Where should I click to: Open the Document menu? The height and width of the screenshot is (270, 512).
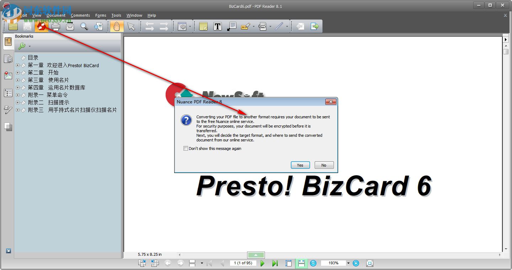point(56,15)
